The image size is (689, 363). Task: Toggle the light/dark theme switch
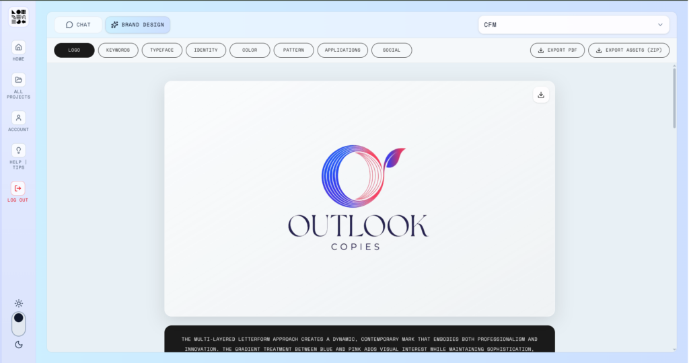18,324
